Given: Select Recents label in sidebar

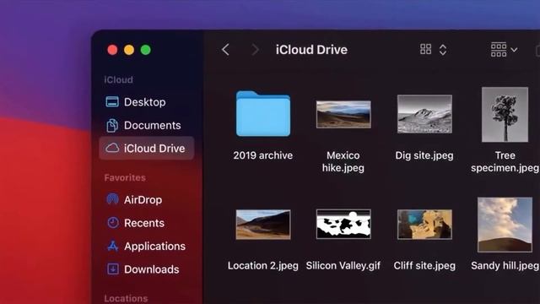Looking at the screenshot, I should click(x=144, y=223).
